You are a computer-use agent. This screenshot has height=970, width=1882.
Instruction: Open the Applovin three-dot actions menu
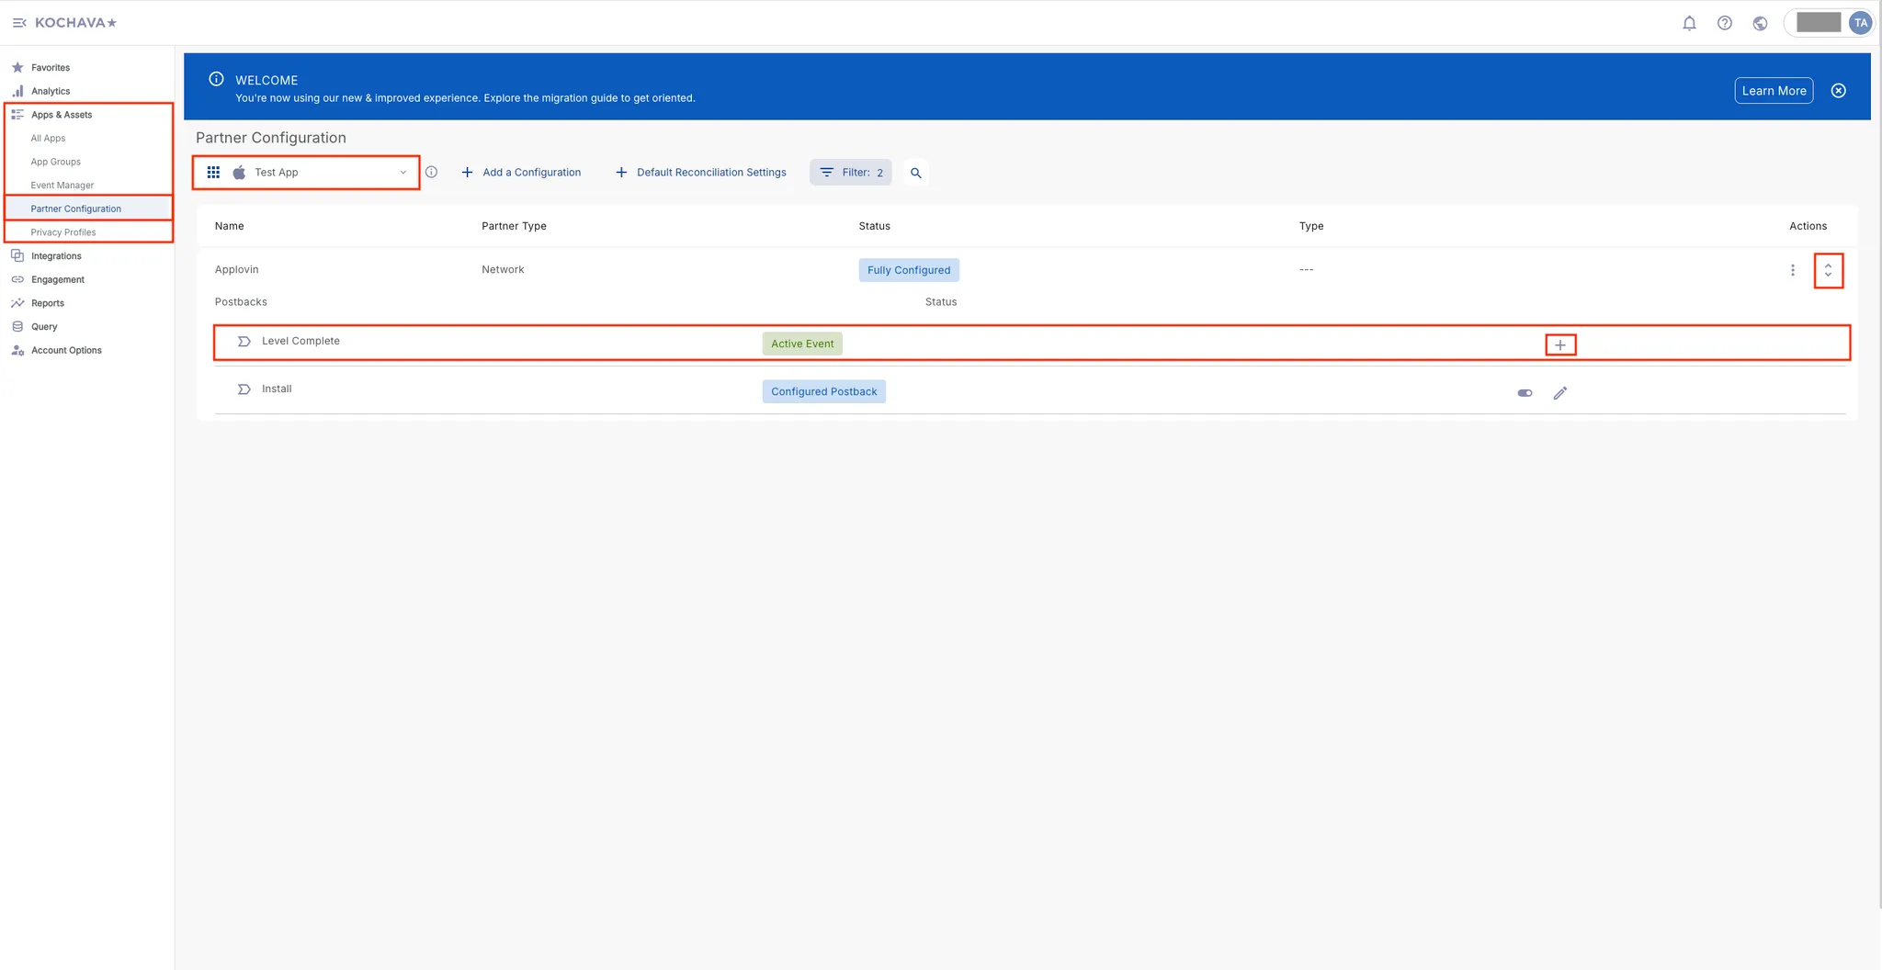click(1792, 270)
